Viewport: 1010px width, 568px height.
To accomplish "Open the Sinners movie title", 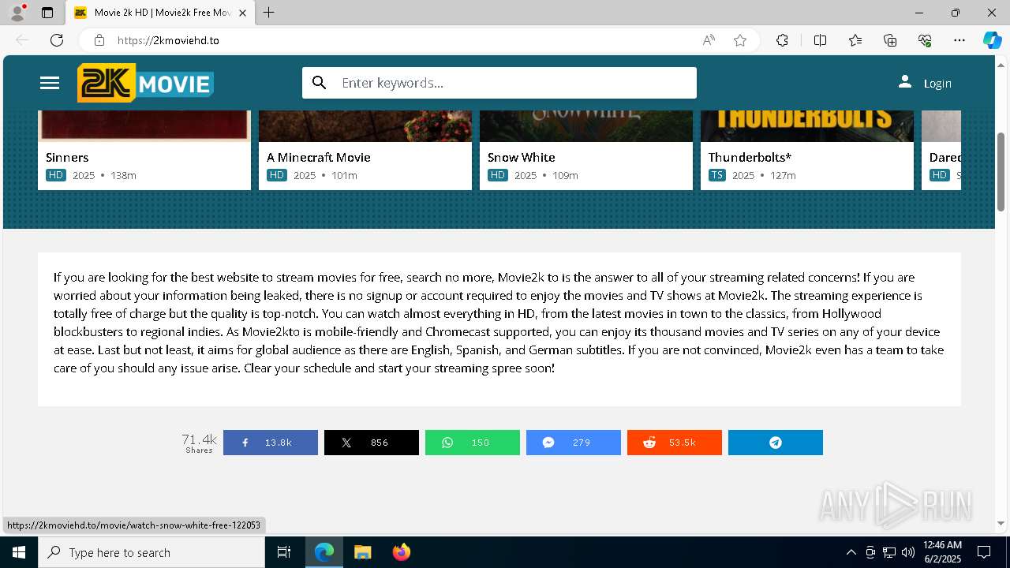I will [67, 157].
